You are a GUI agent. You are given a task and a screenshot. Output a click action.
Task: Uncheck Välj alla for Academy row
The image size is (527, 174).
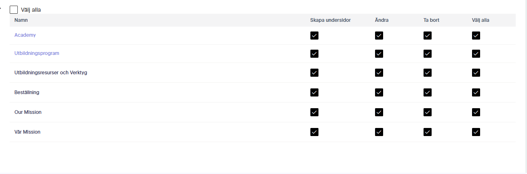coord(476,36)
